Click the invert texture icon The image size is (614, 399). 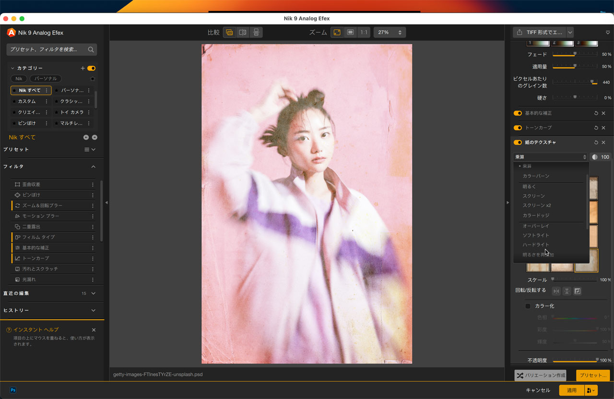[x=578, y=291]
